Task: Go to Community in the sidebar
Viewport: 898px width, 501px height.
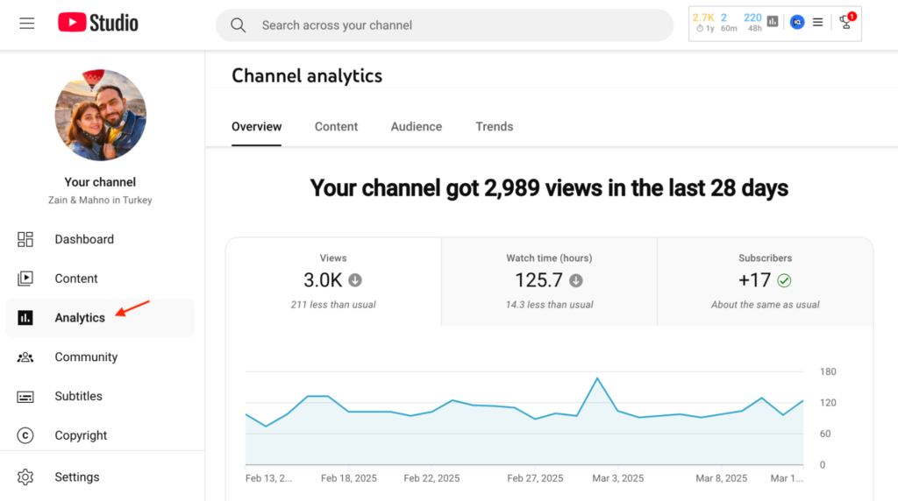Action: 86,357
